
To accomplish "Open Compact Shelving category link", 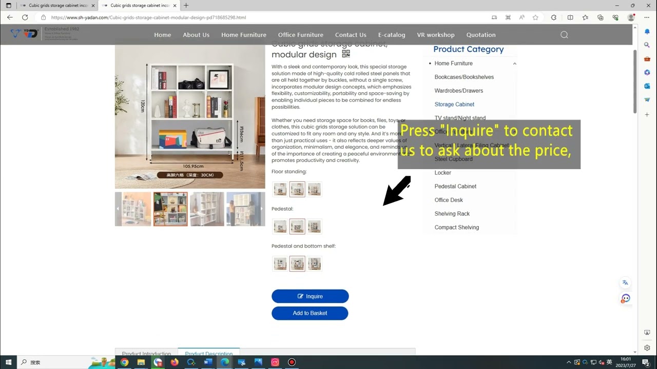I will pyautogui.click(x=457, y=227).
